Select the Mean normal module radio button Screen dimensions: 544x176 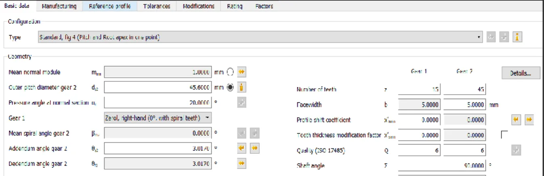coord(231,72)
